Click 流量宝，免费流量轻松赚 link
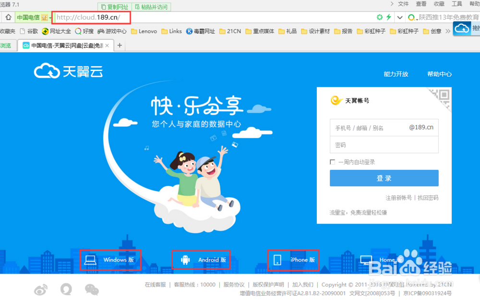The height and width of the screenshot is (300, 480). coord(358,213)
